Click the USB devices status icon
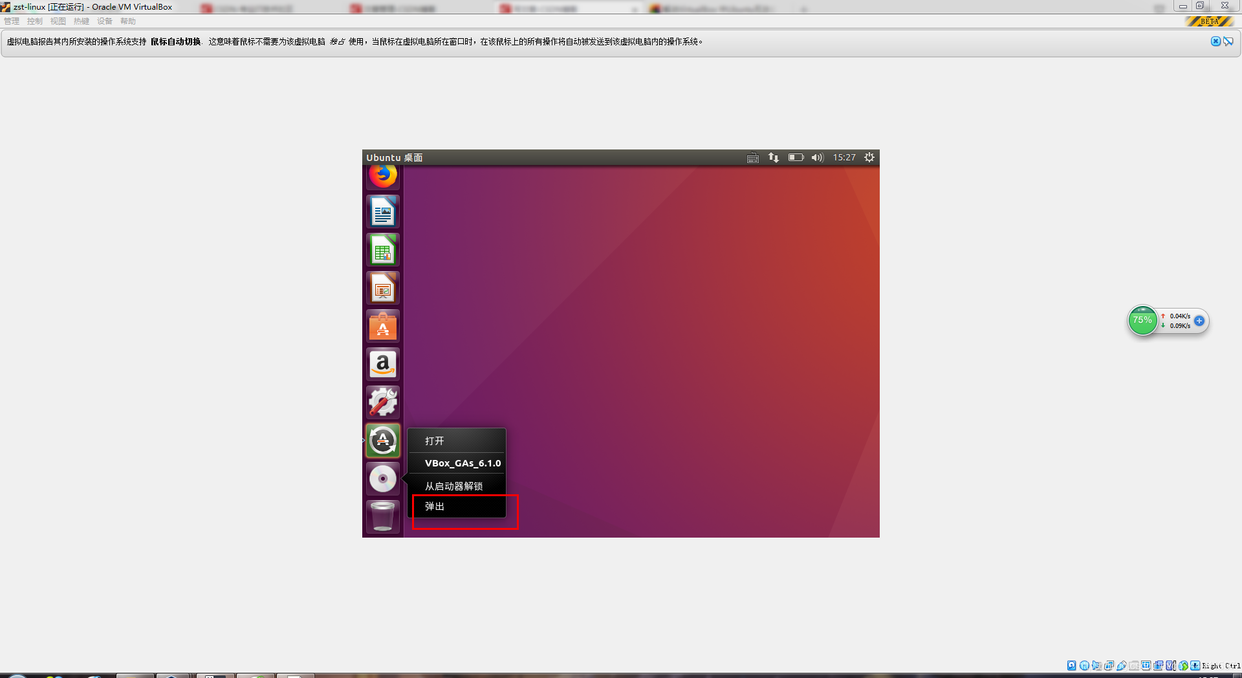Image resolution: width=1242 pixels, height=678 pixels. tap(1121, 666)
